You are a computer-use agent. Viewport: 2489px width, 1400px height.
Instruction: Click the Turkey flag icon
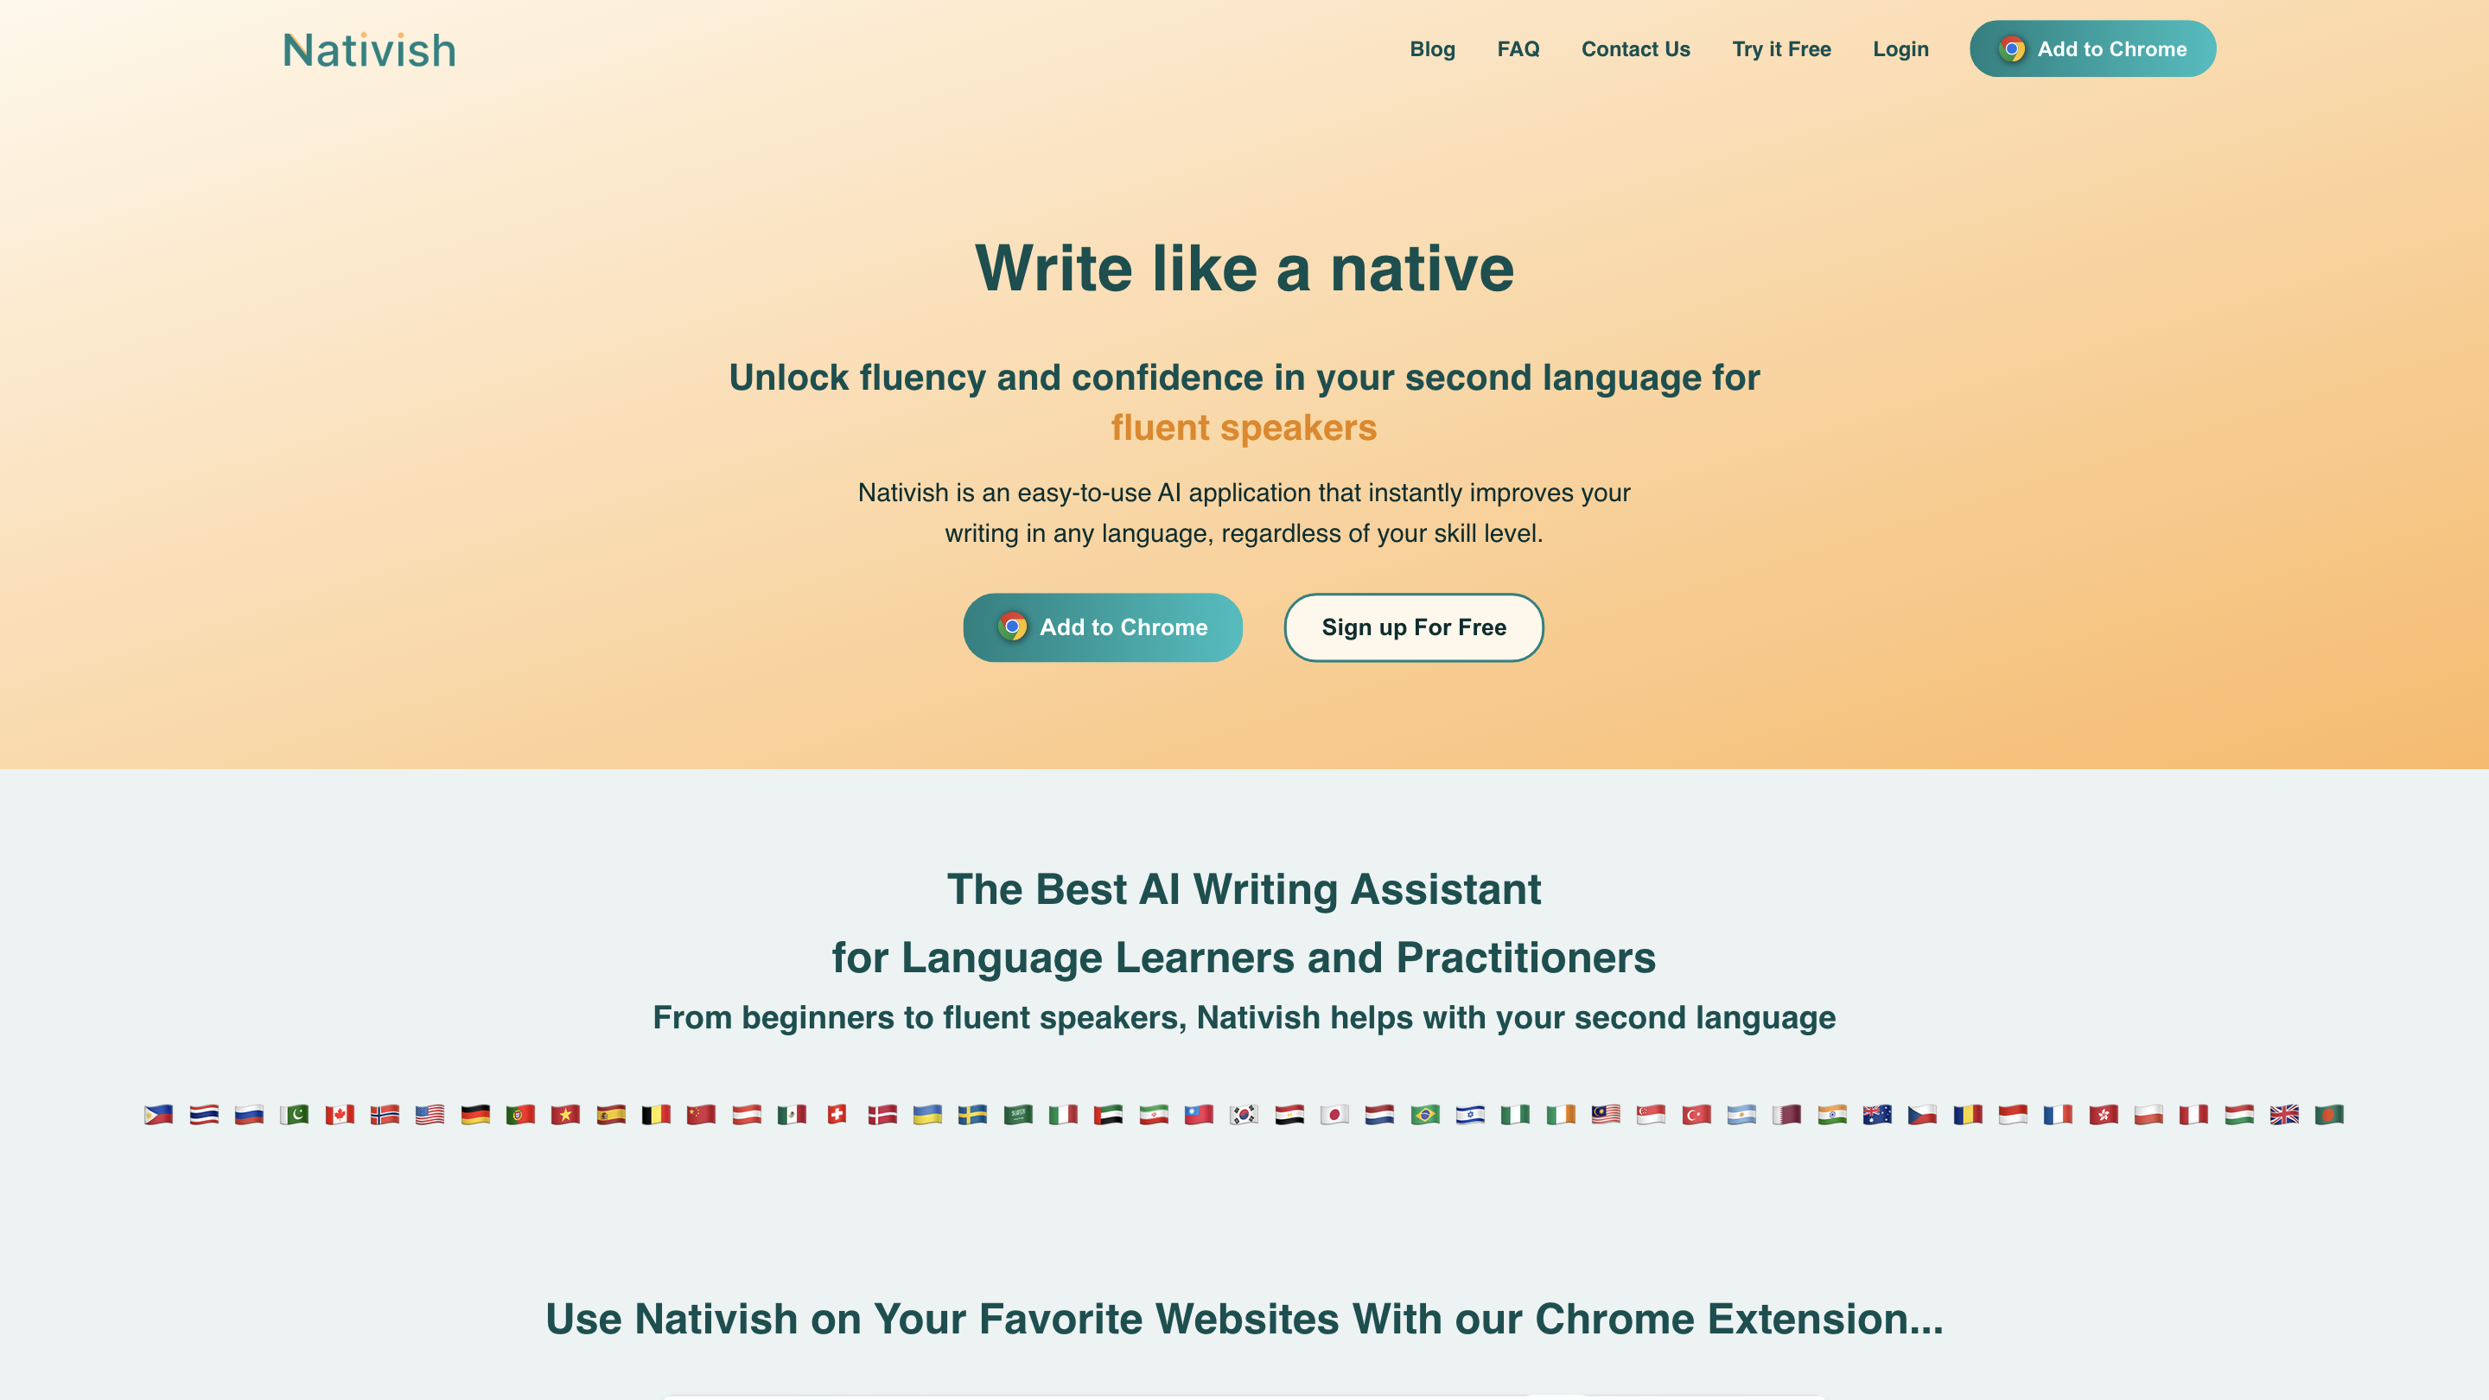tap(1696, 1114)
